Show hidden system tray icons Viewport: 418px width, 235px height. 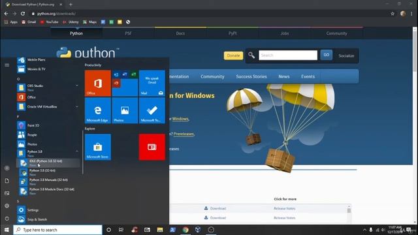click(364, 230)
